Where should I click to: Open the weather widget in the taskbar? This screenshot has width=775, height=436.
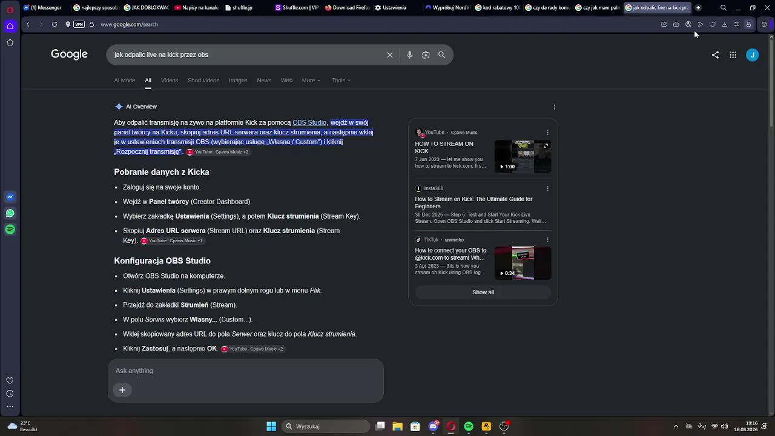22,426
